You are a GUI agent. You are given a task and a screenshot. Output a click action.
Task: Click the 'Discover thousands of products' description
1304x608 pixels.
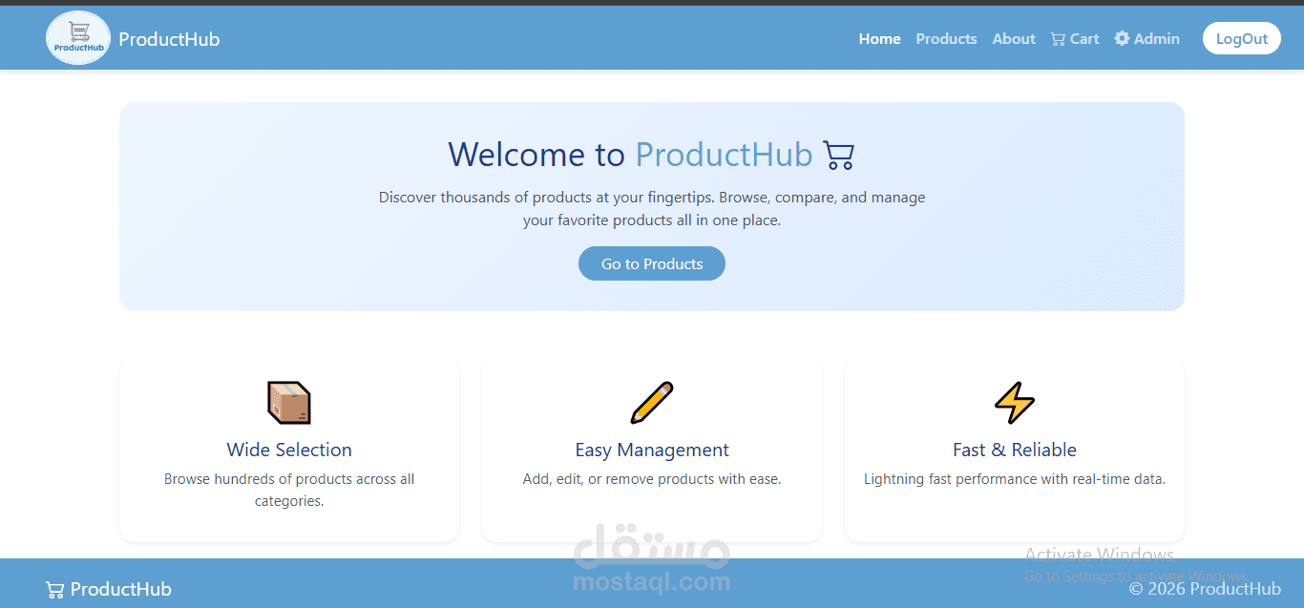(x=652, y=209)
